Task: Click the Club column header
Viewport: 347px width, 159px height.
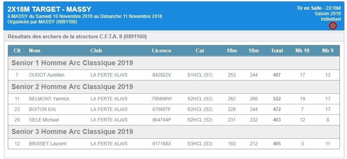Action: [96, 50]
